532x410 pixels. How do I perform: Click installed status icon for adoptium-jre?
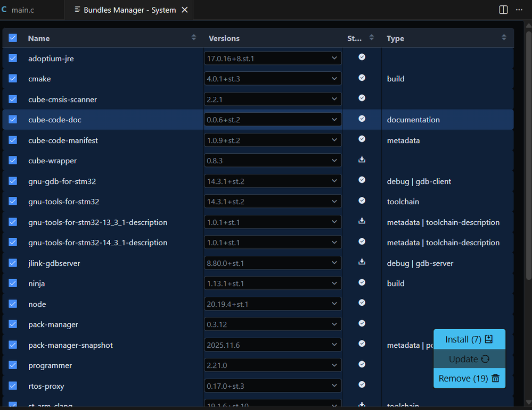click(x=362, y=57)
